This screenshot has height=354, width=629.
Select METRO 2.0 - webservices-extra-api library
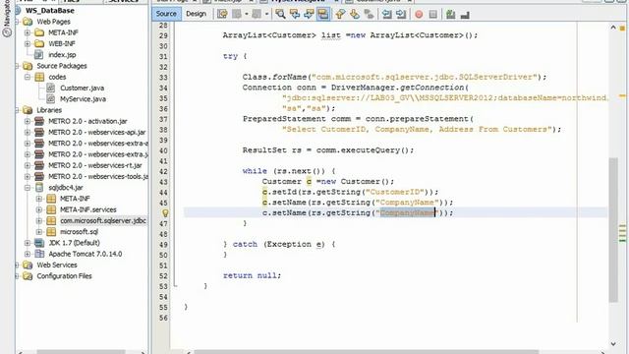click(x=98, y=144)
